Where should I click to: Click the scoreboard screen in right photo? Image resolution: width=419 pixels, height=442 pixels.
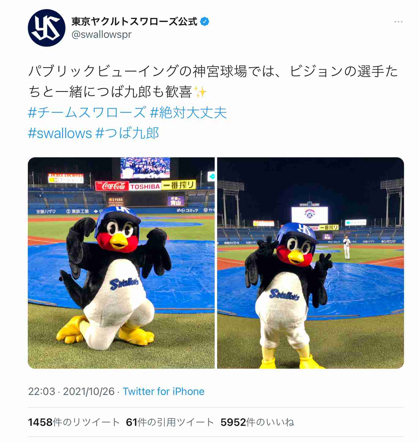pyautogui.click(x=310, y=215)
